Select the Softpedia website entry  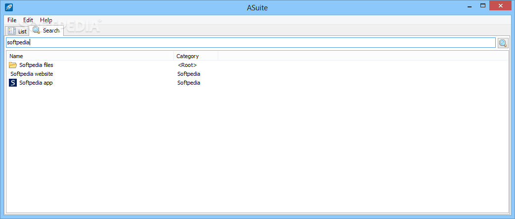pyautogui.click(x=32, y=74)
